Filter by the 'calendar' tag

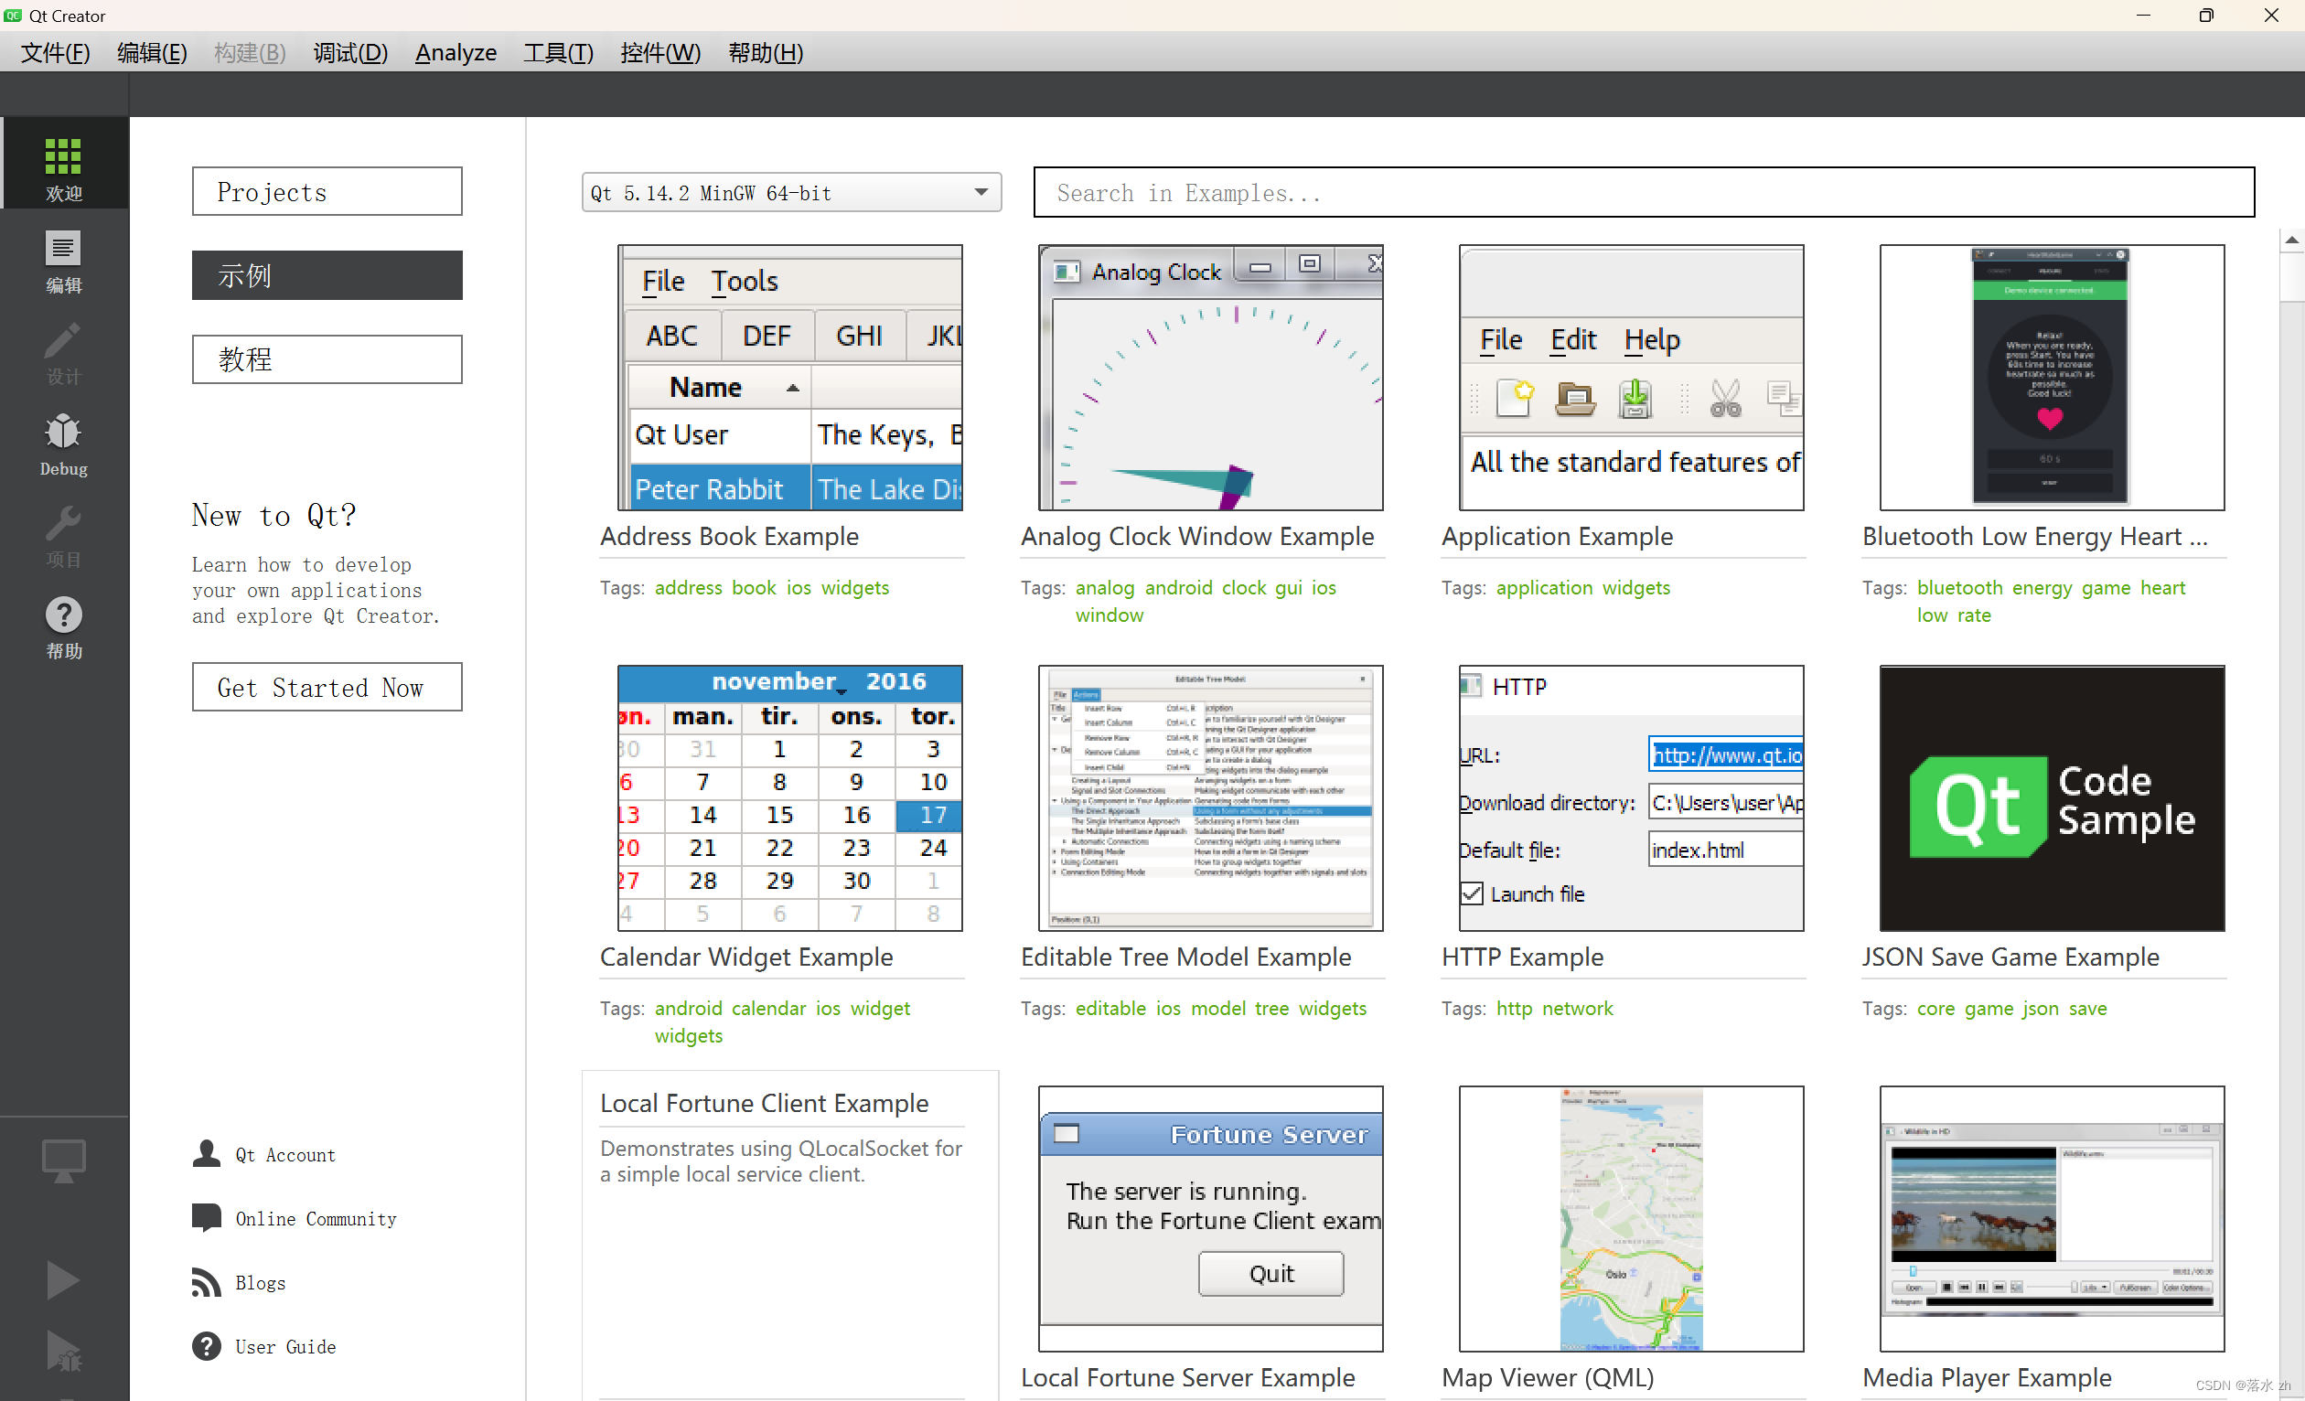coord(768,1008)
